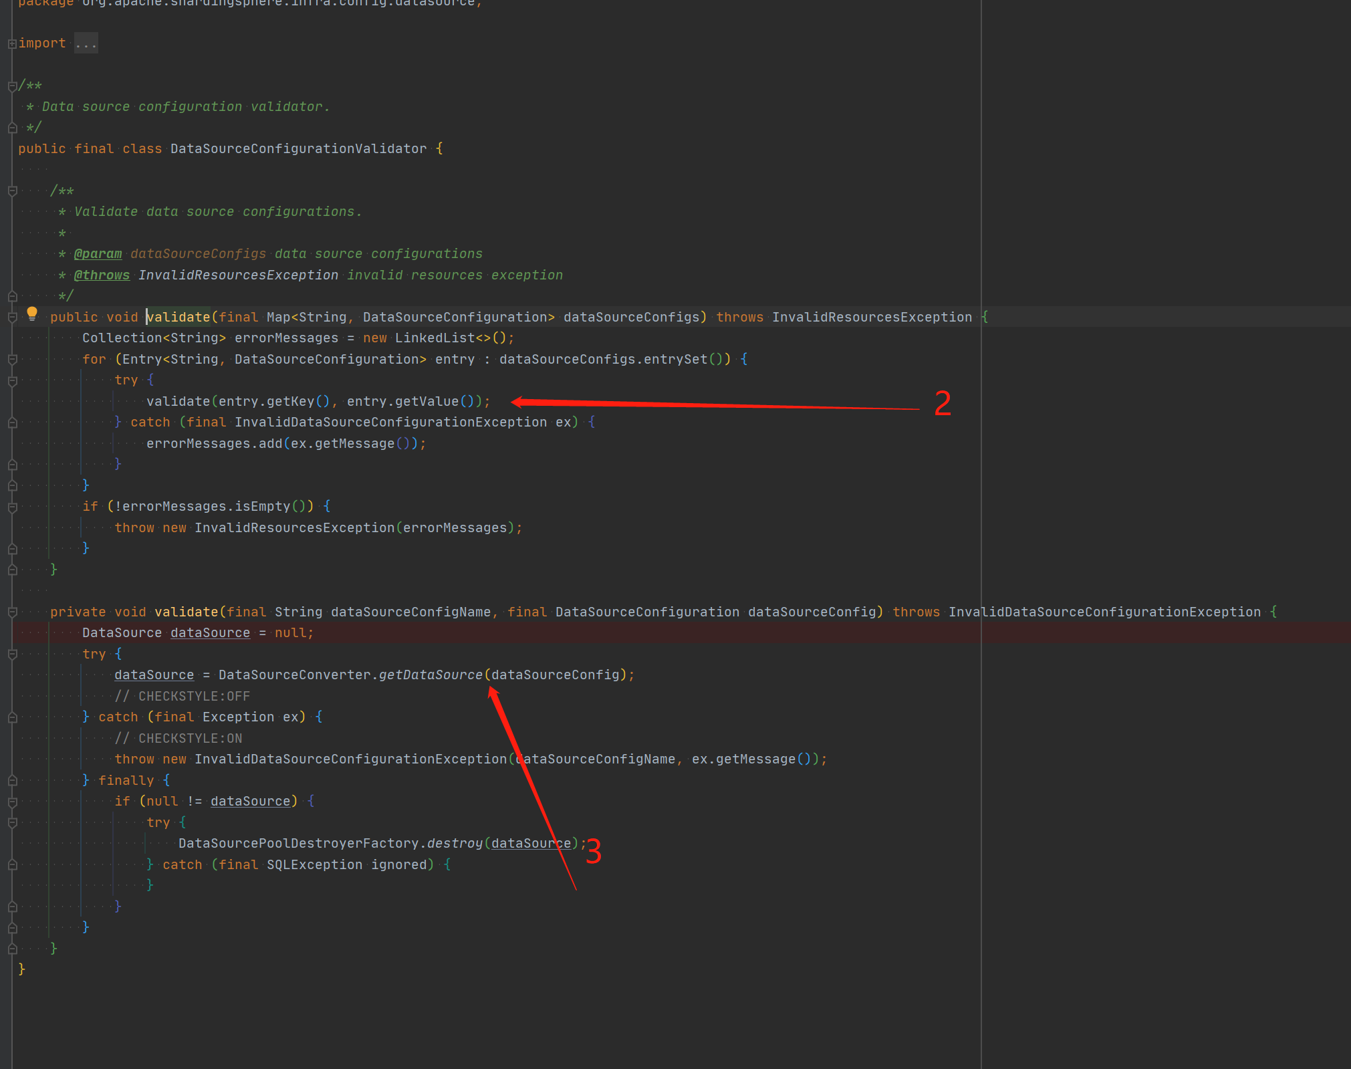Collapse the try block assigning dataSource

point(12,655)
